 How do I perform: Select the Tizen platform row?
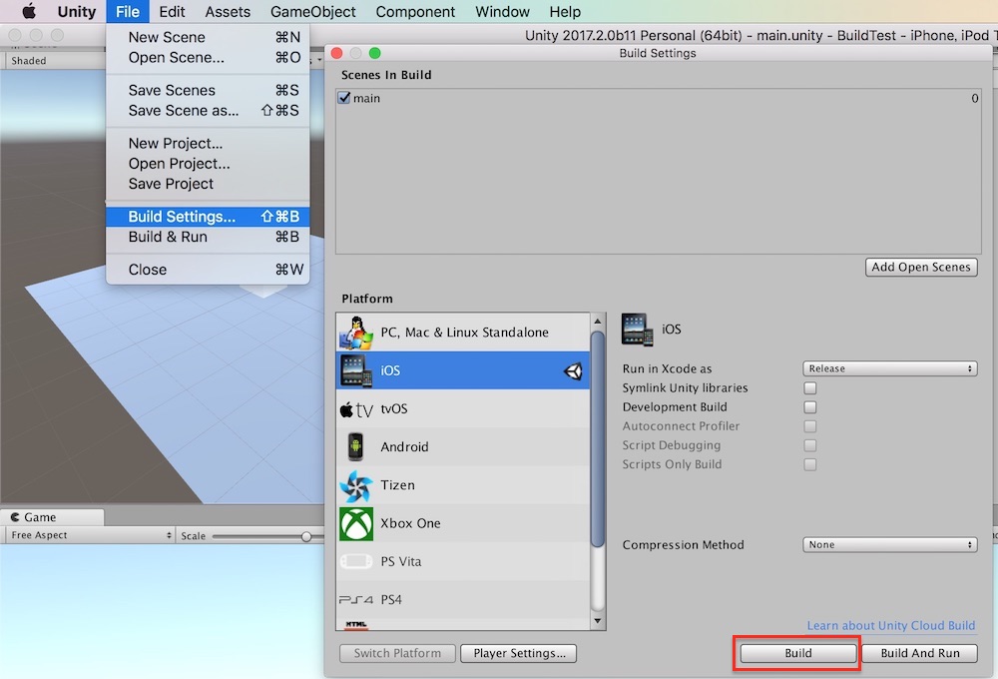[x=463, y=485]
